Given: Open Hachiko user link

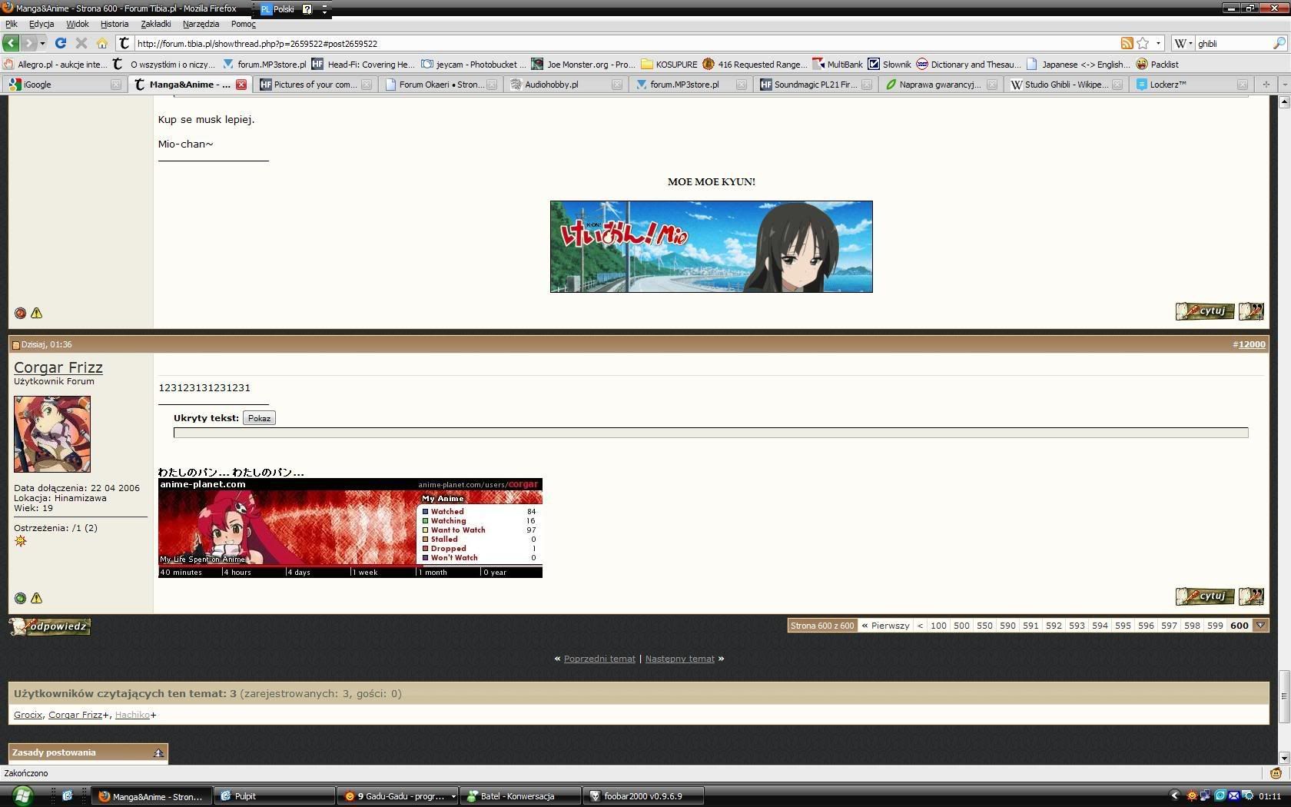Looking at the screenshot, I should (x=132, y=715).
